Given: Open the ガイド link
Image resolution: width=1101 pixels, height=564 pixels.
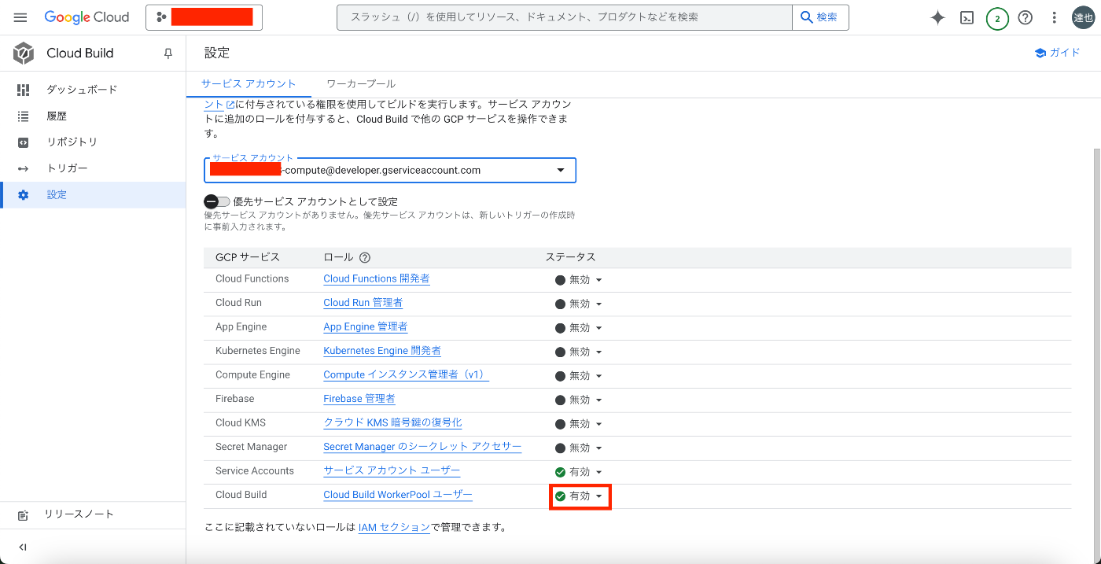Looking at the screenshot, I should 1057,53.
